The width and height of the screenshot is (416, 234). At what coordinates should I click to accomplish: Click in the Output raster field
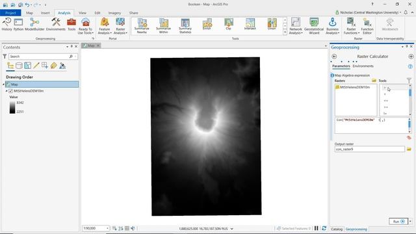click(370, 149)
